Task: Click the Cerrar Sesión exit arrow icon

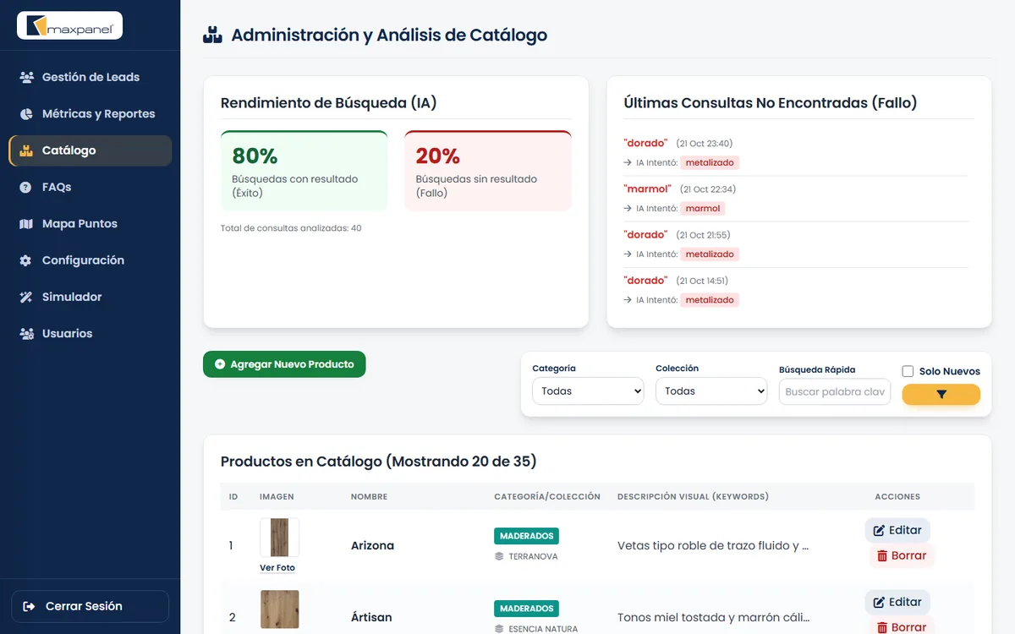Action: pos(30,606)
